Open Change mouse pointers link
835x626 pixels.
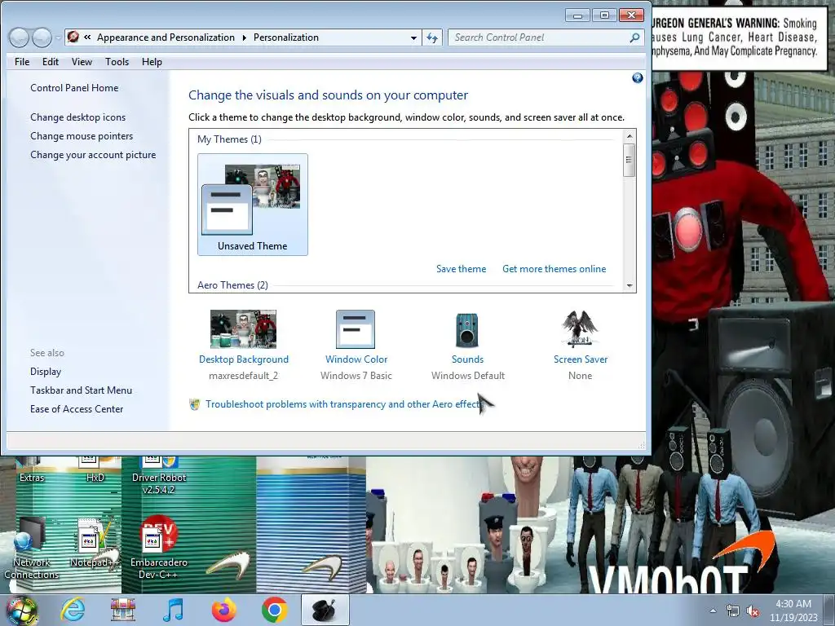click(82, 136)
